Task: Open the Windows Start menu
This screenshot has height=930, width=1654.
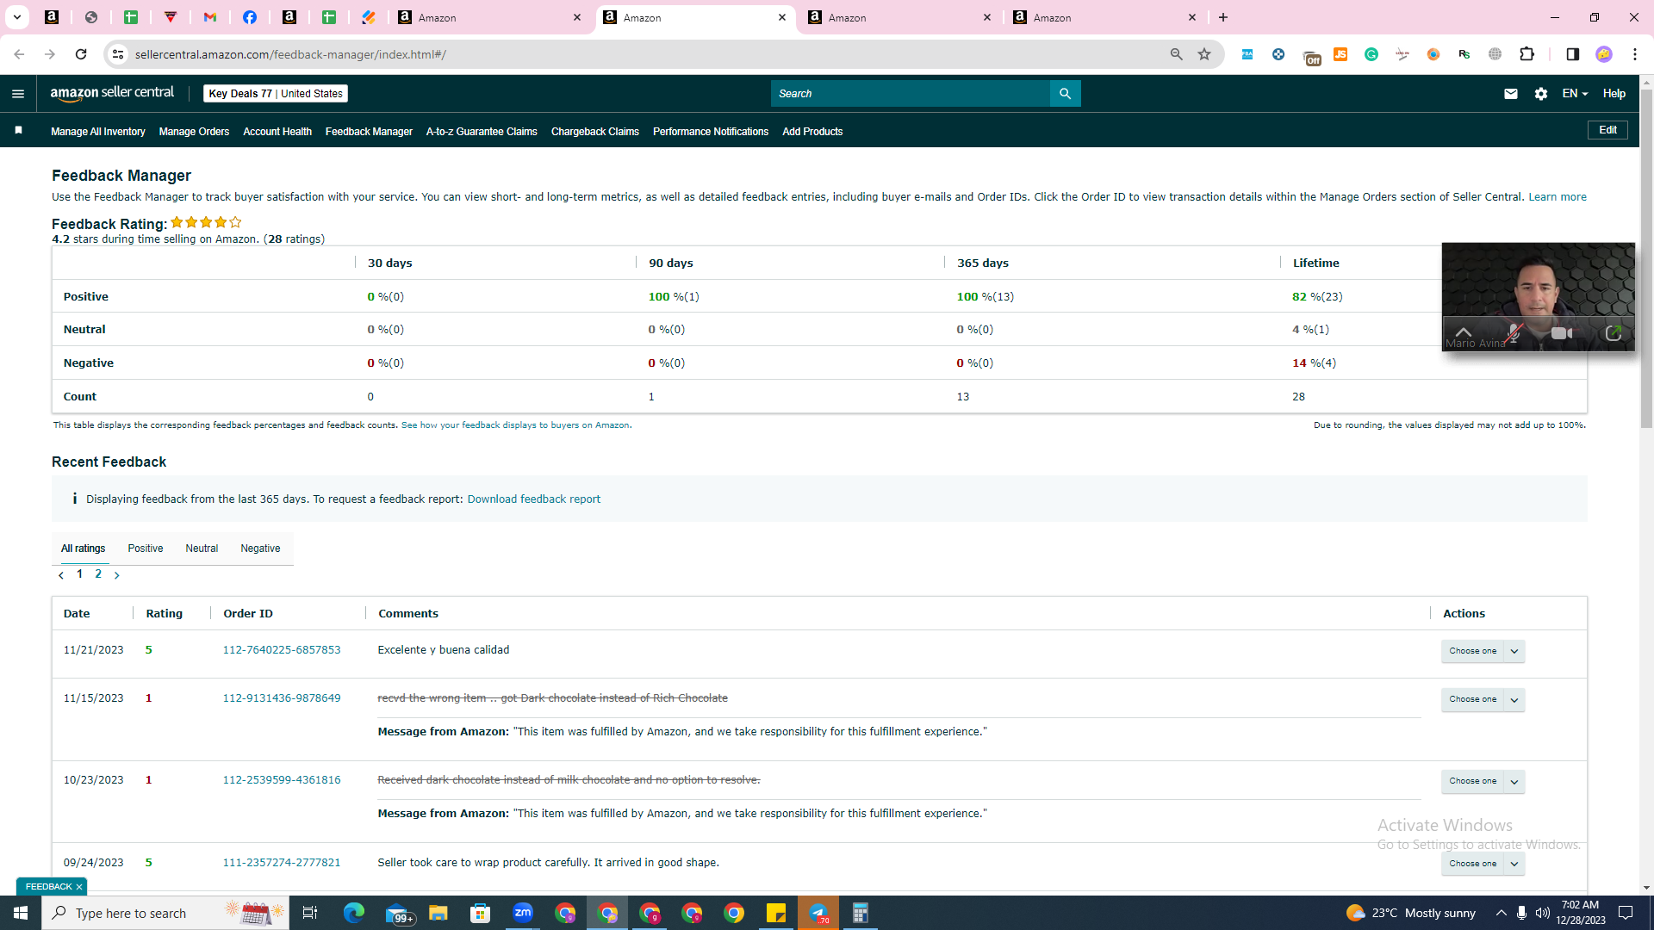Action: pos(21,913)
